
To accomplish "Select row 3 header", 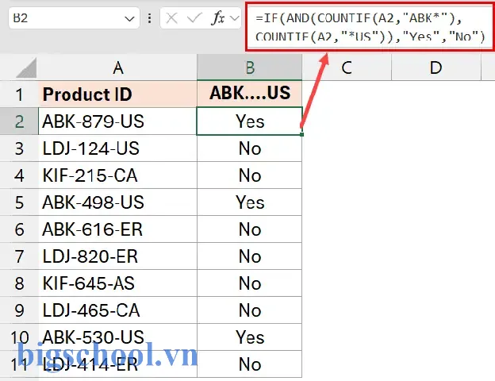I will (19, 148).
